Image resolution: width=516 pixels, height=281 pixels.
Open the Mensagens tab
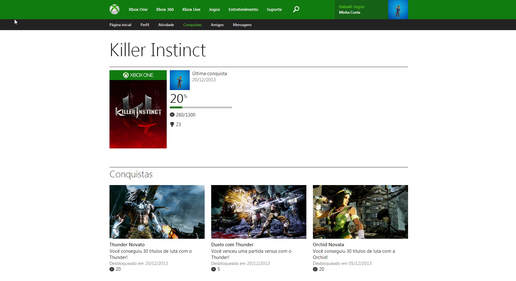242,25
